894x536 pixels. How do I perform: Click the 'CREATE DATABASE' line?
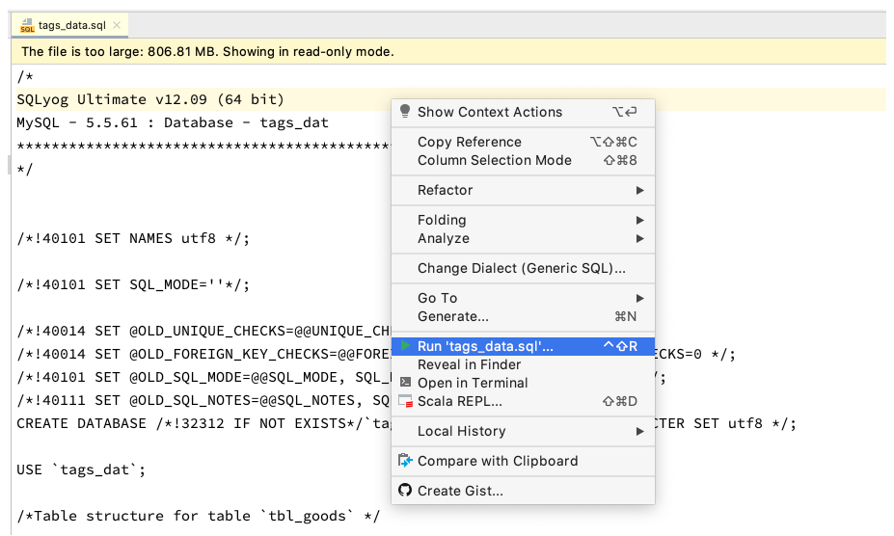(x=203, y=423)
